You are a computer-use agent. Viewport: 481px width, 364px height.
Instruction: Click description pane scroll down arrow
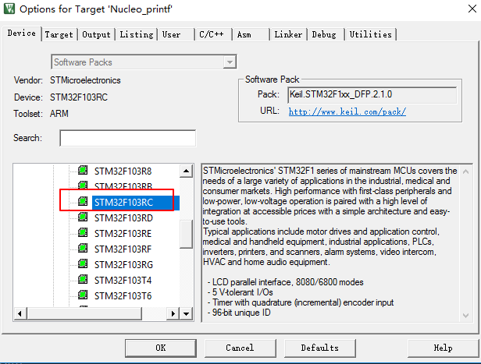pyautogui.click(x=465, y=316)
